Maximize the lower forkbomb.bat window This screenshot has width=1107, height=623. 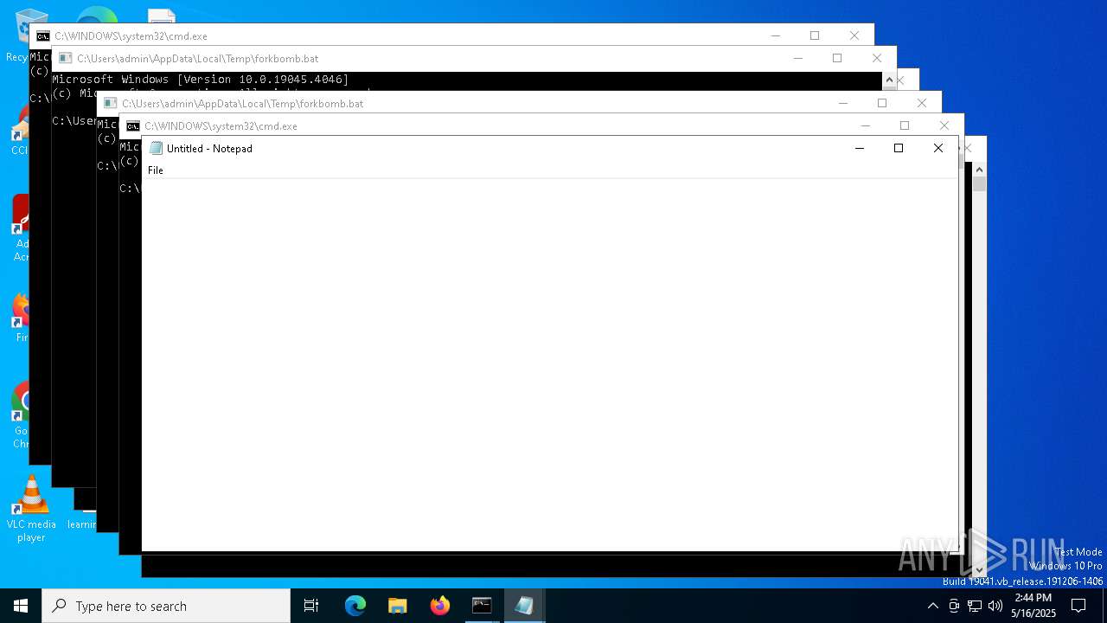coord(882,103)
